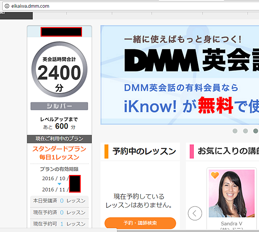The image size is (259, 232).
Task: Click the 予約・講師検索 orange button
Action: [x=140, y=223]
